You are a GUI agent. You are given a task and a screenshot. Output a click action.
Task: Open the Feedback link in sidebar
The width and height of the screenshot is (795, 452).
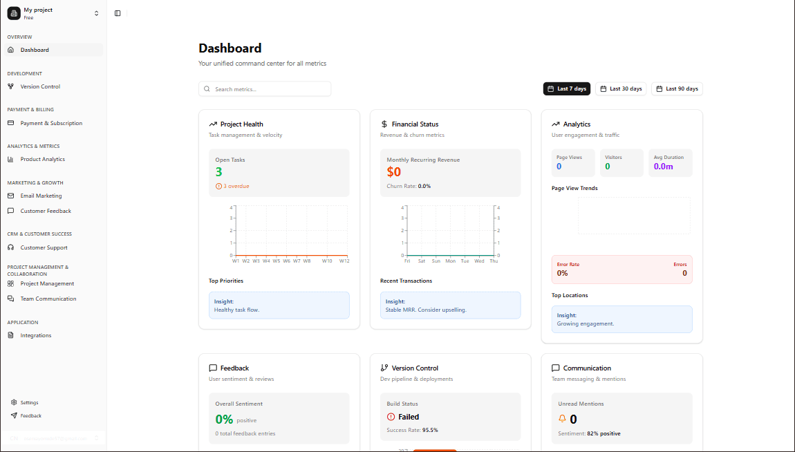(29, 415)
